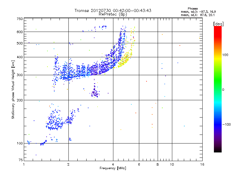The image size is (238, 179).
Task: Click the colorbar label '100'
Action: pos(225,55)
